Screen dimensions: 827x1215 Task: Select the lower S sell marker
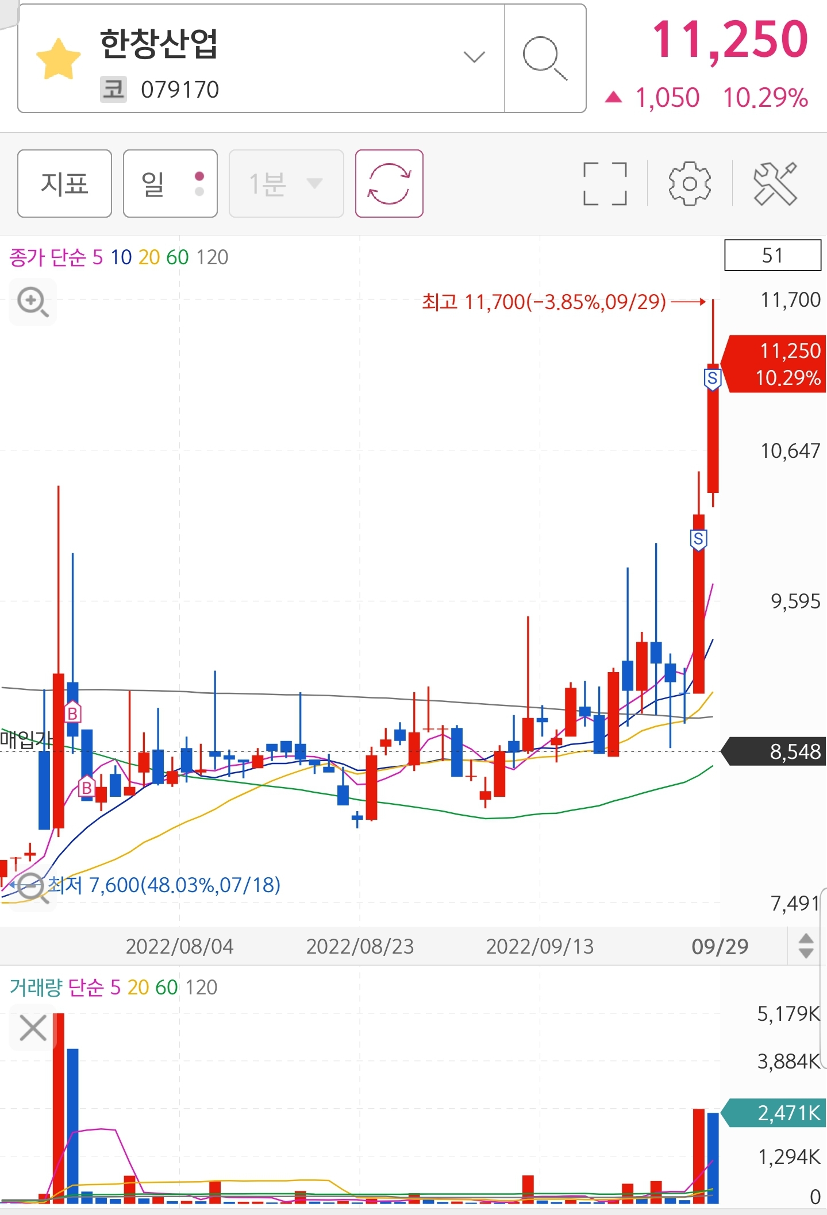(x=698, y=539)
